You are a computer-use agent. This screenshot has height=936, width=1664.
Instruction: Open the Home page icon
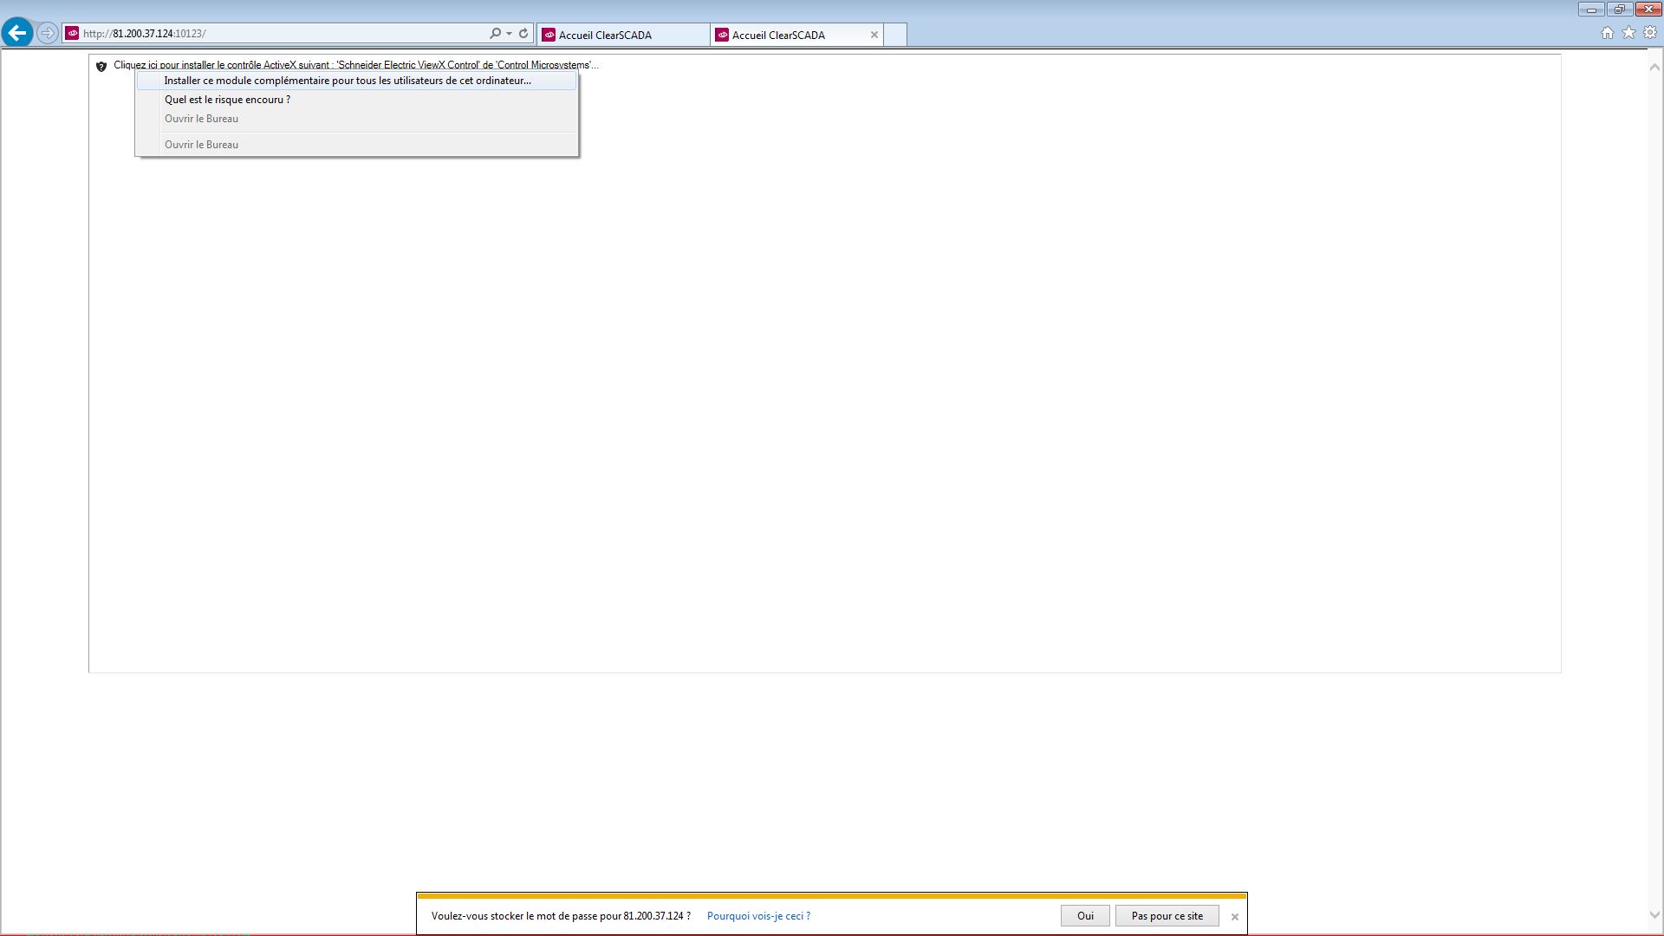pos(1608,33)
